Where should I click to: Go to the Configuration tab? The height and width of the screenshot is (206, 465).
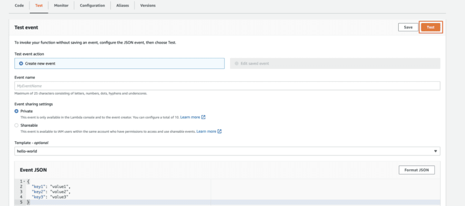[x=92, y=5]
